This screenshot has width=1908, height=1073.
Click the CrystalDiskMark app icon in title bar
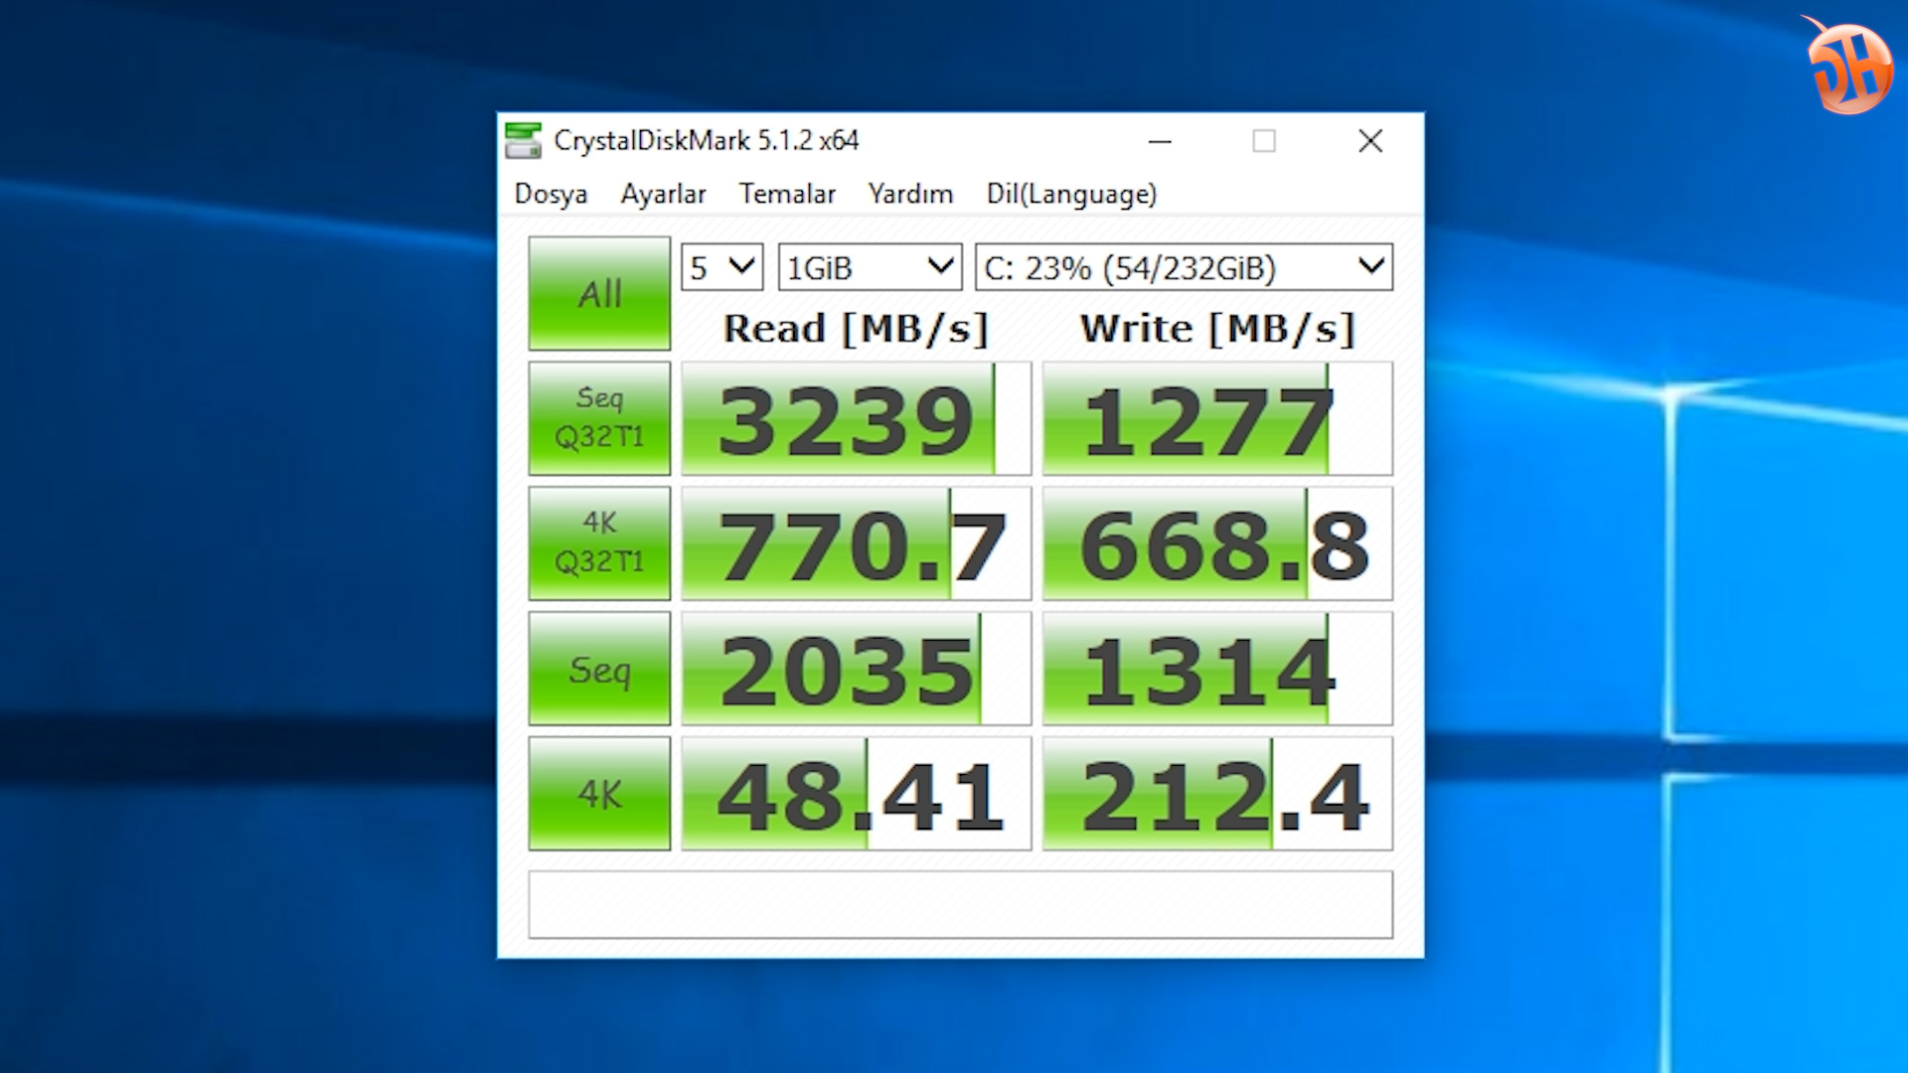click(523, 141)
